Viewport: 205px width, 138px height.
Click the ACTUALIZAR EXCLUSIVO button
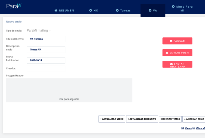pos(142,119)
